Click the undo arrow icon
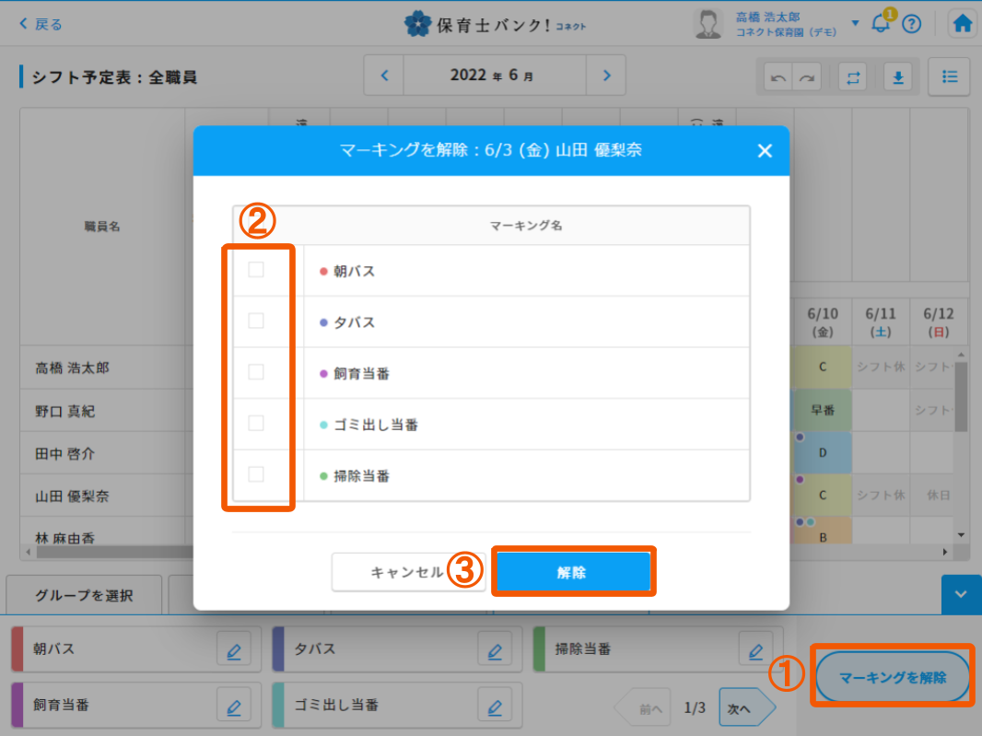This screenshot has width=982, height=736. pos(779,78)
